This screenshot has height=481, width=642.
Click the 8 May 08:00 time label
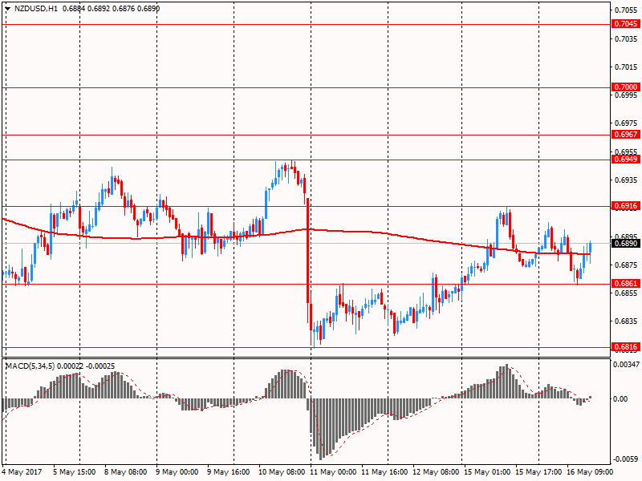tap(126, 471)
